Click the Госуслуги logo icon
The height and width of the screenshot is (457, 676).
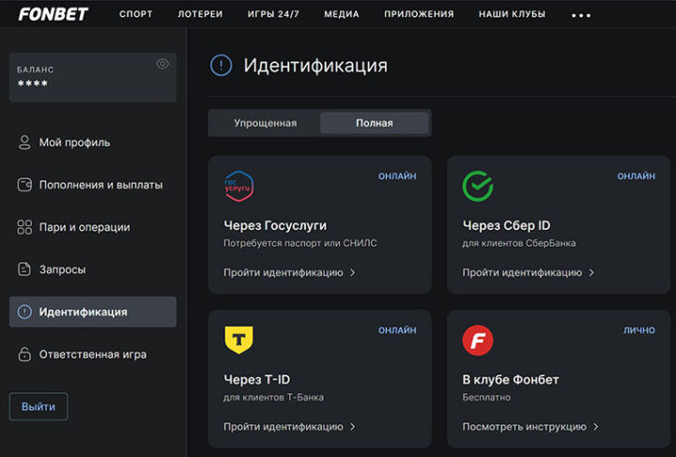click(238, 187)
